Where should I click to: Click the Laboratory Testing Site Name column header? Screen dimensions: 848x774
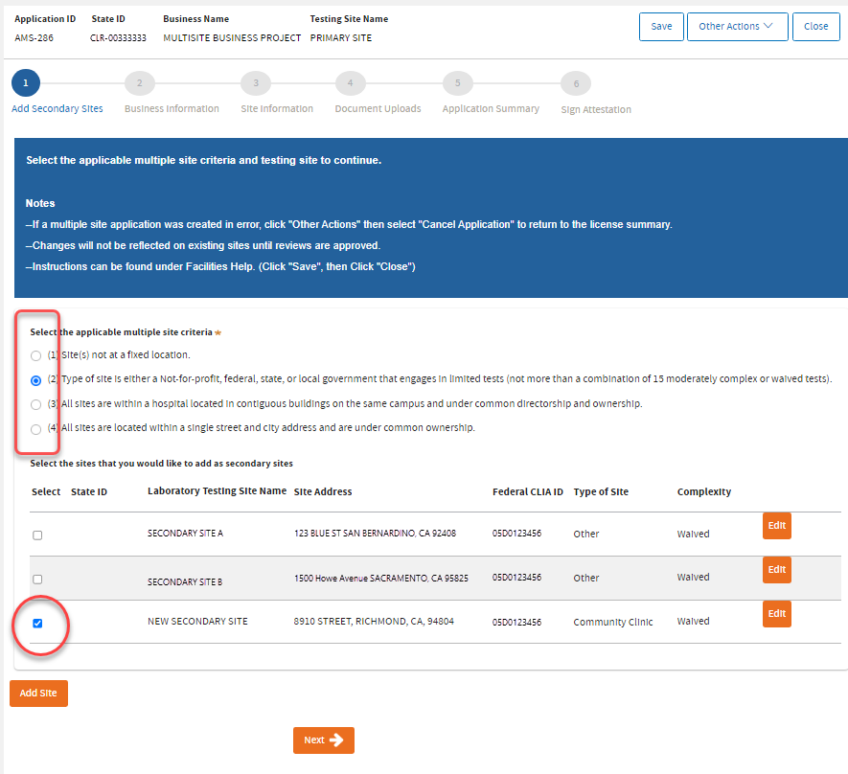(x=217, y=490)
